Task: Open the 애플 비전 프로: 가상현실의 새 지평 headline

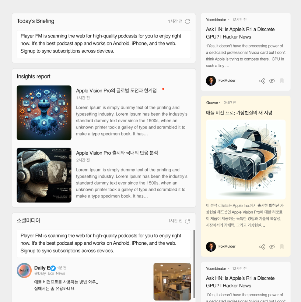Action: (239, 113)
